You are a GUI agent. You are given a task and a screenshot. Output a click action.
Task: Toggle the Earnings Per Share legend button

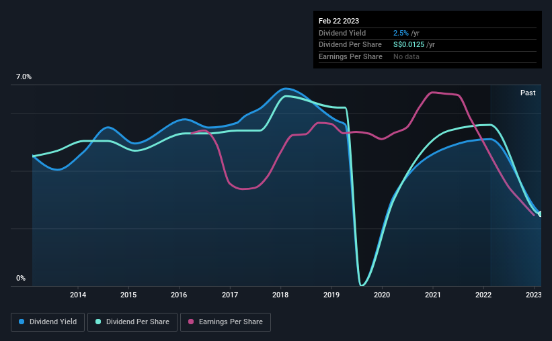[225, 322]
